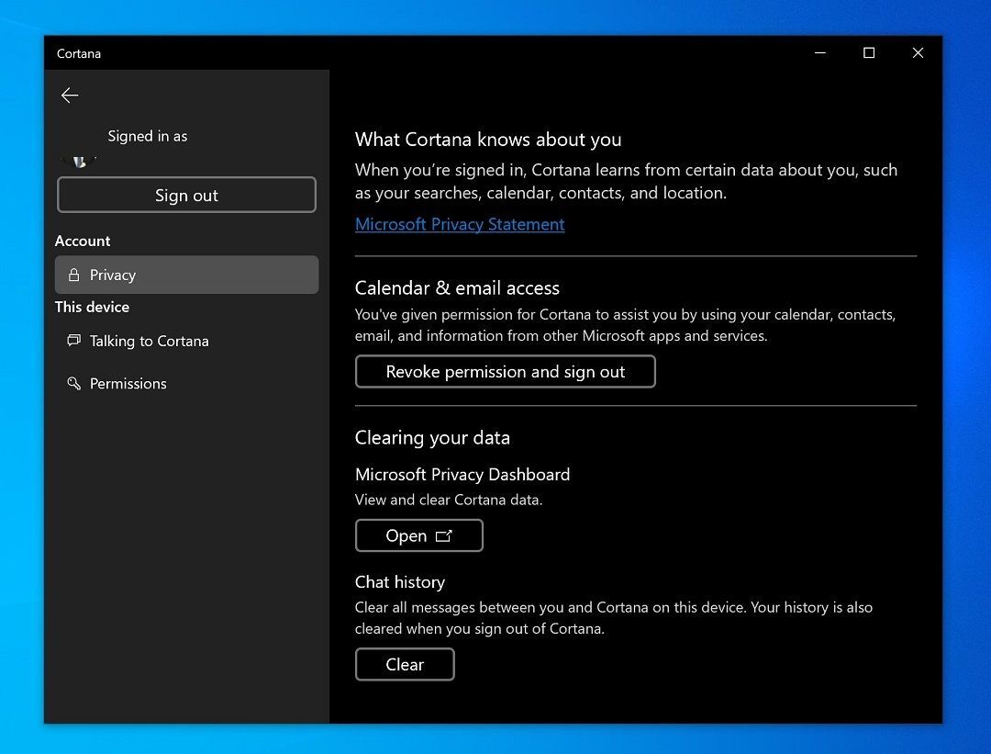Click the external link icon on Open button
The width and height of the screenshot is (991, 754).
point(444,536)
